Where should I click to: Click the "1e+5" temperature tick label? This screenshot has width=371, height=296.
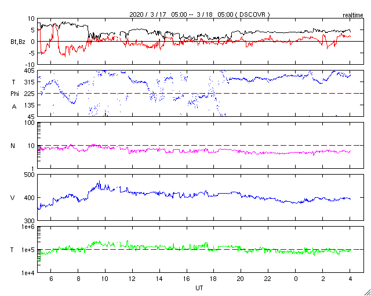(28, 250)
